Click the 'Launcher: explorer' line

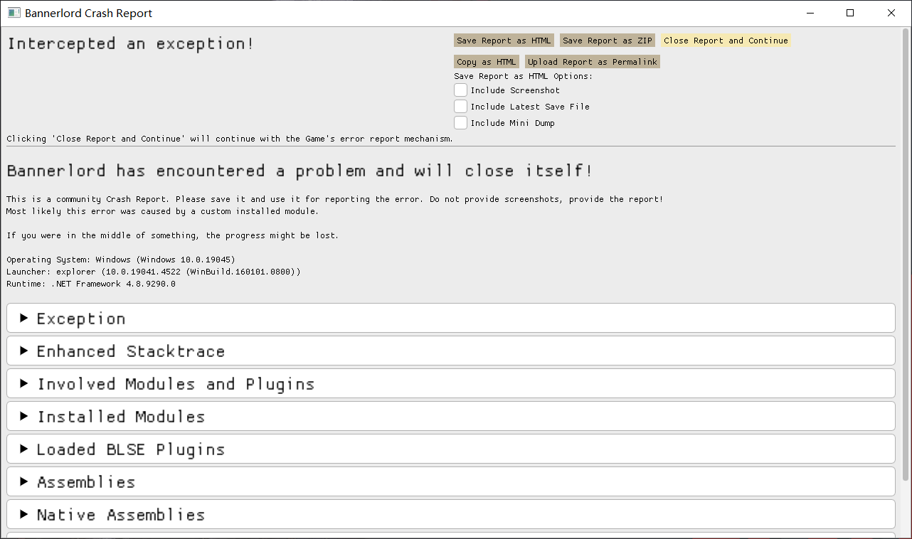(154, 272)
